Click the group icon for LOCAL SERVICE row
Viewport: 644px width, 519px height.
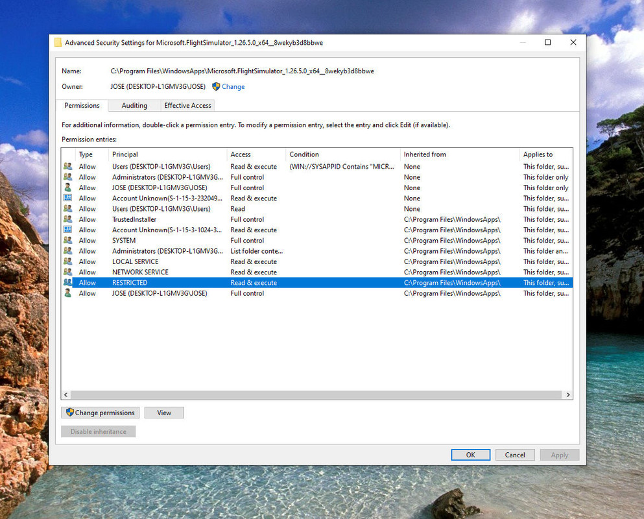click(x=67, y=261)
